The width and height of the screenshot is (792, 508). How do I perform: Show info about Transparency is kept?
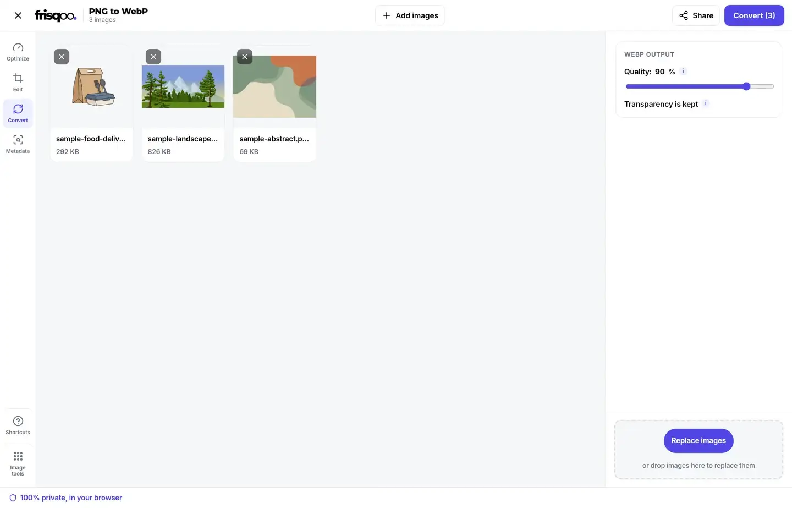click(706, 103)
